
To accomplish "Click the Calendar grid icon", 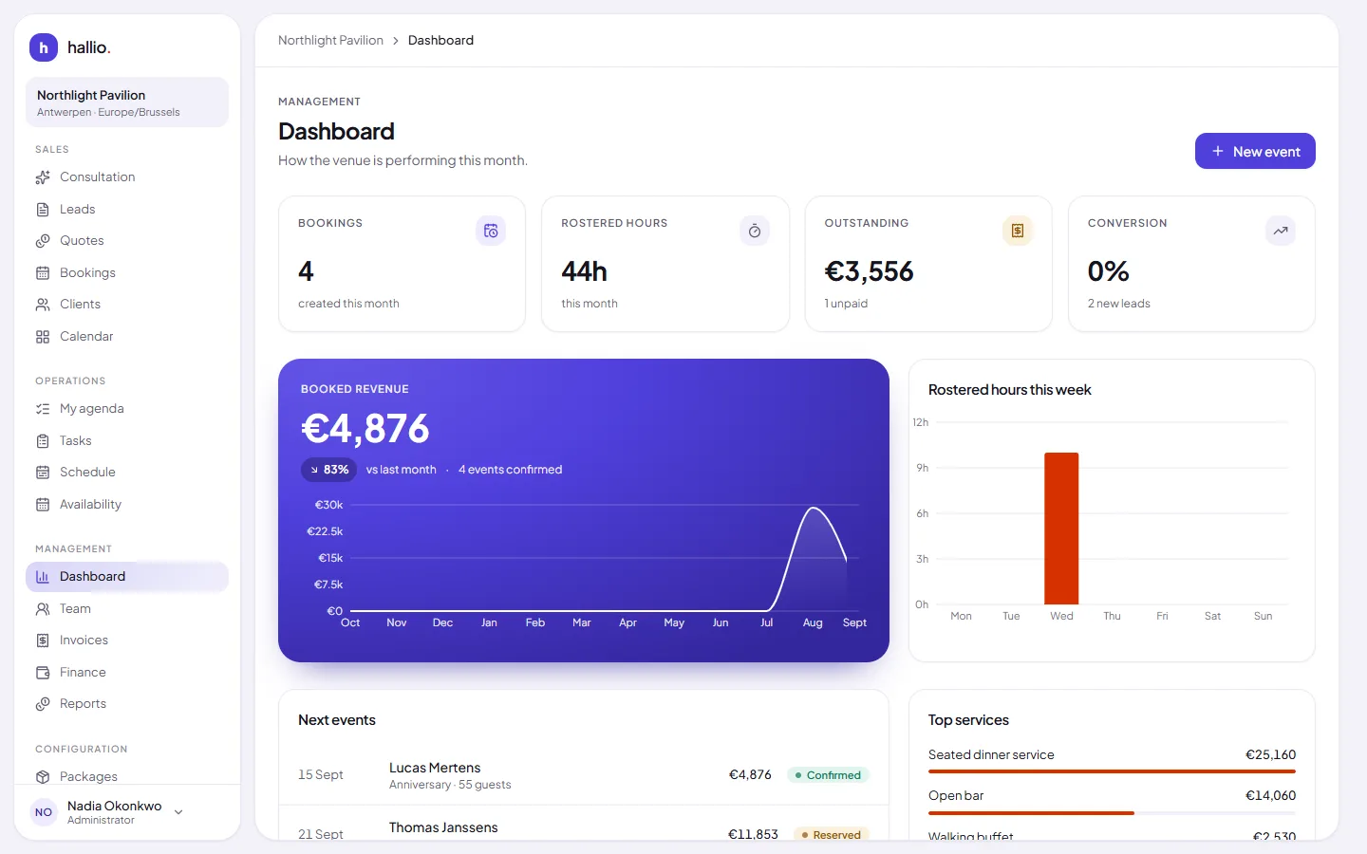I will (x=43, y=337).
